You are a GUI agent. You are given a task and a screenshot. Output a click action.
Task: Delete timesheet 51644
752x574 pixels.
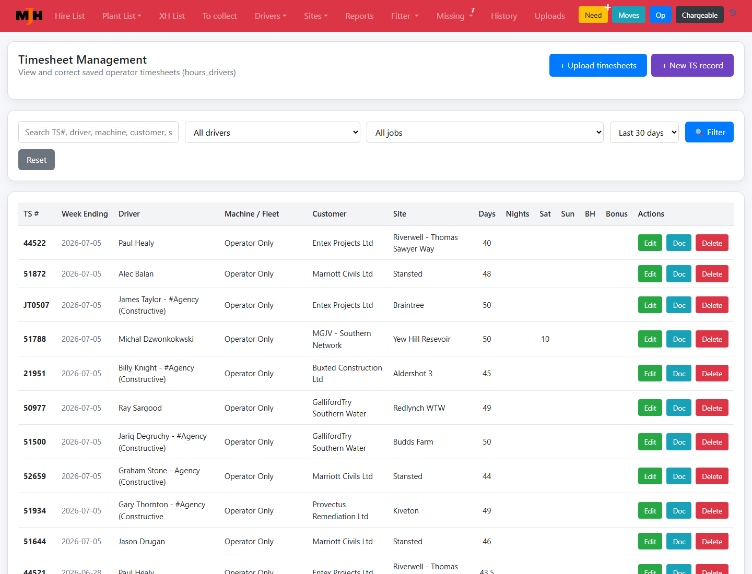tap(712, 542)
